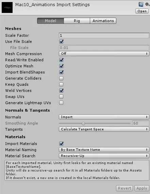Click the Revert button
This screenshot has width=150, height=194.
[124, 188]
